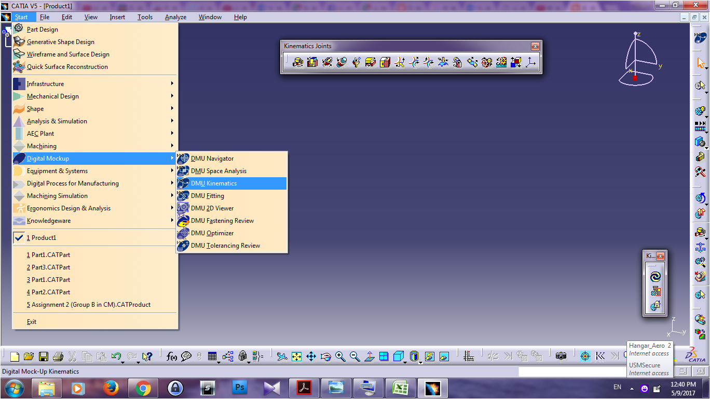Select the checked Product1 window entry
The height and width of the screenshot is (399, 710).
(x=42, y=237)
